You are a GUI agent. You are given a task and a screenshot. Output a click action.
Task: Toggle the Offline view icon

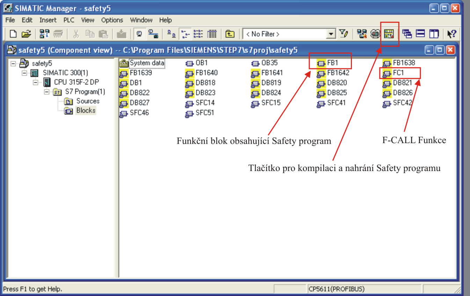tap(153, 34)
